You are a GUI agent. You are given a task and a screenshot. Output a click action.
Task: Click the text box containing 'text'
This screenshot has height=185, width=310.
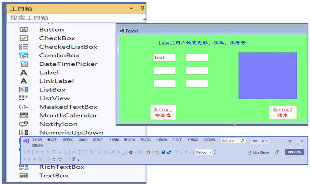[x=164, y=58]
